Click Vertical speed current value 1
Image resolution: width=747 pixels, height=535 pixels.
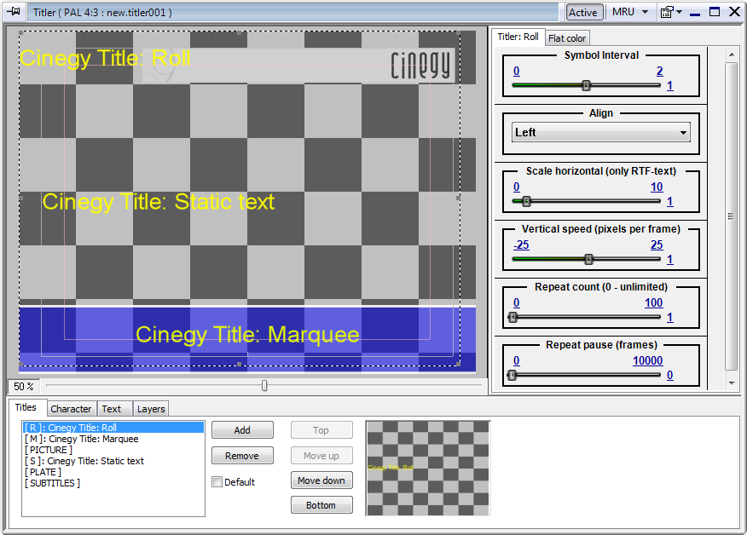(x=669, y=260)
